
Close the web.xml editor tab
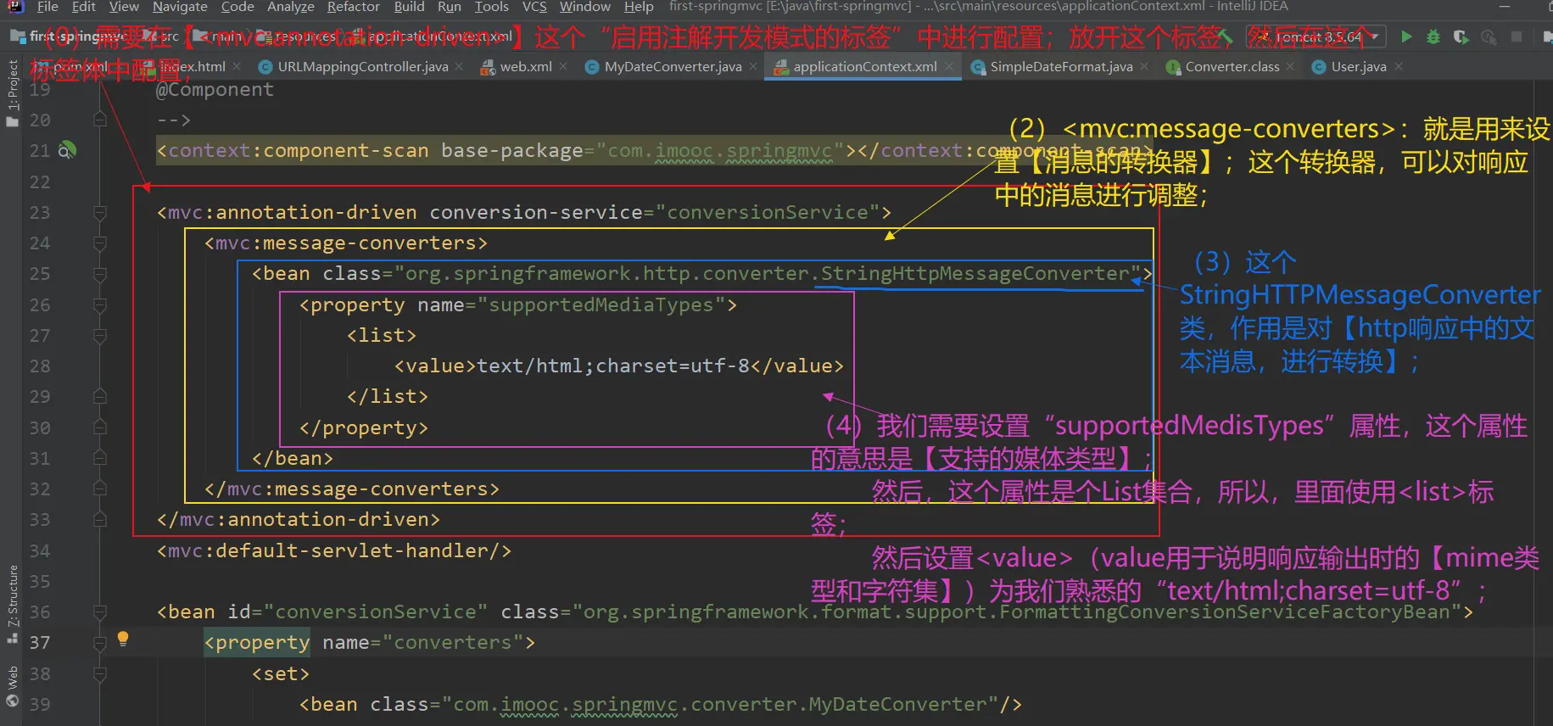pyautogui.click(x=563, y=66)
